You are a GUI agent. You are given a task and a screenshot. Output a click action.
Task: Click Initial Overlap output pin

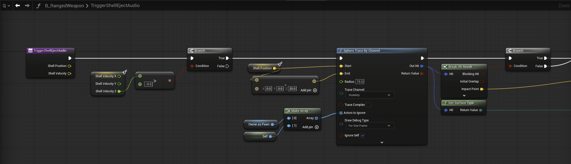point(482,81)
